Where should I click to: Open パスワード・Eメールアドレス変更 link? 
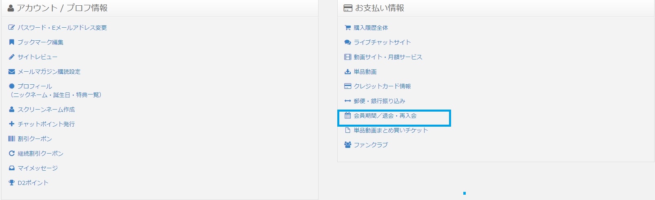[62, 28]
